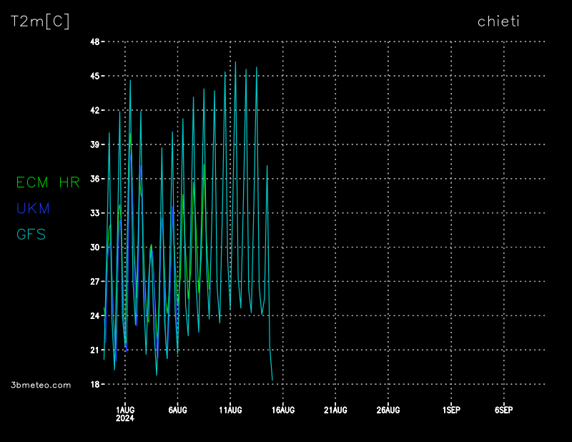
Task: Select the 26AUG date label
Action: (x=388, y=410)
